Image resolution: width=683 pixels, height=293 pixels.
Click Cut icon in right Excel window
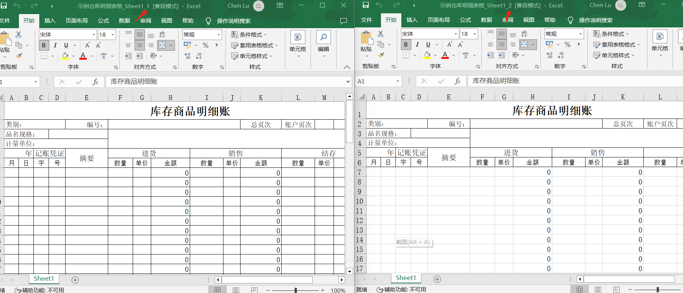click(381, 34)
